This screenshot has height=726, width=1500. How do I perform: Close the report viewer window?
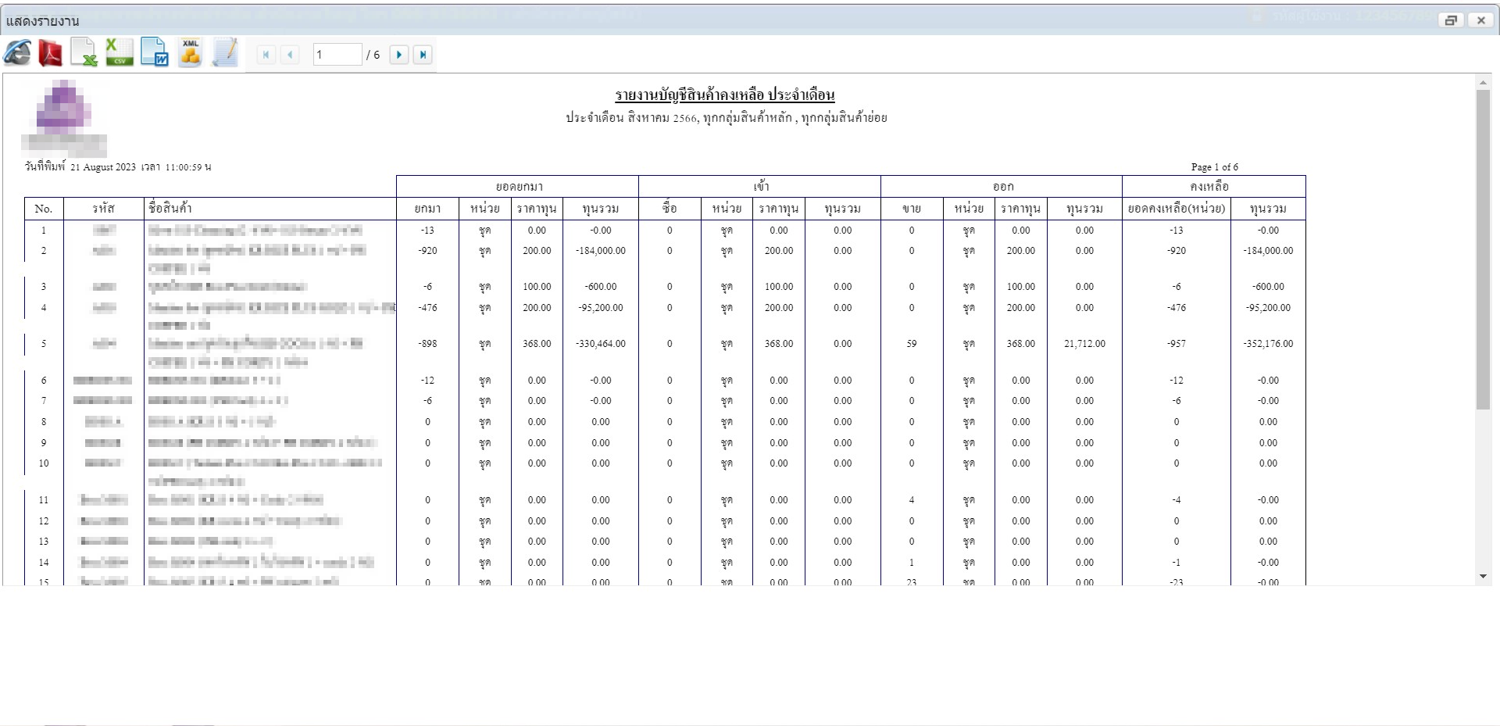1480,20
